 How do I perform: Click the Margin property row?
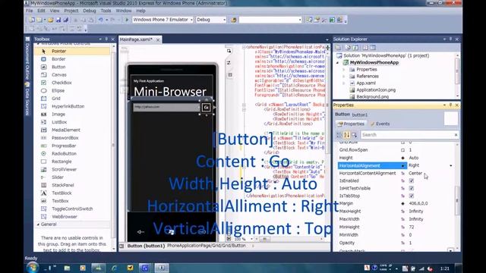[x=396, y=203]
